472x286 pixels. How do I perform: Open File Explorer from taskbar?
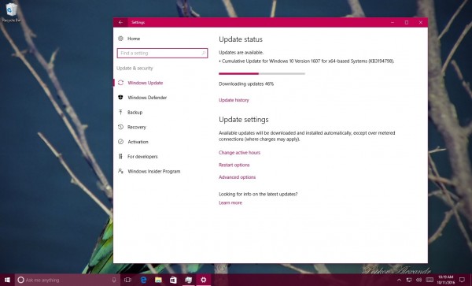pos(159,280)
